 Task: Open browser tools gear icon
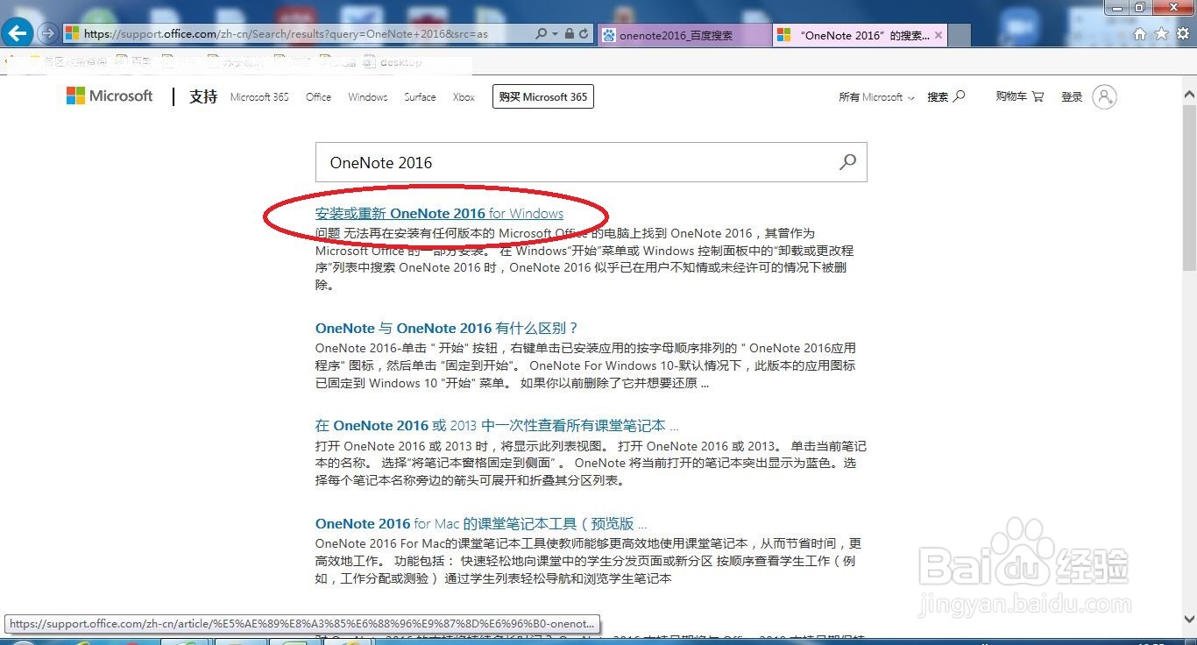click(1184, 34)
